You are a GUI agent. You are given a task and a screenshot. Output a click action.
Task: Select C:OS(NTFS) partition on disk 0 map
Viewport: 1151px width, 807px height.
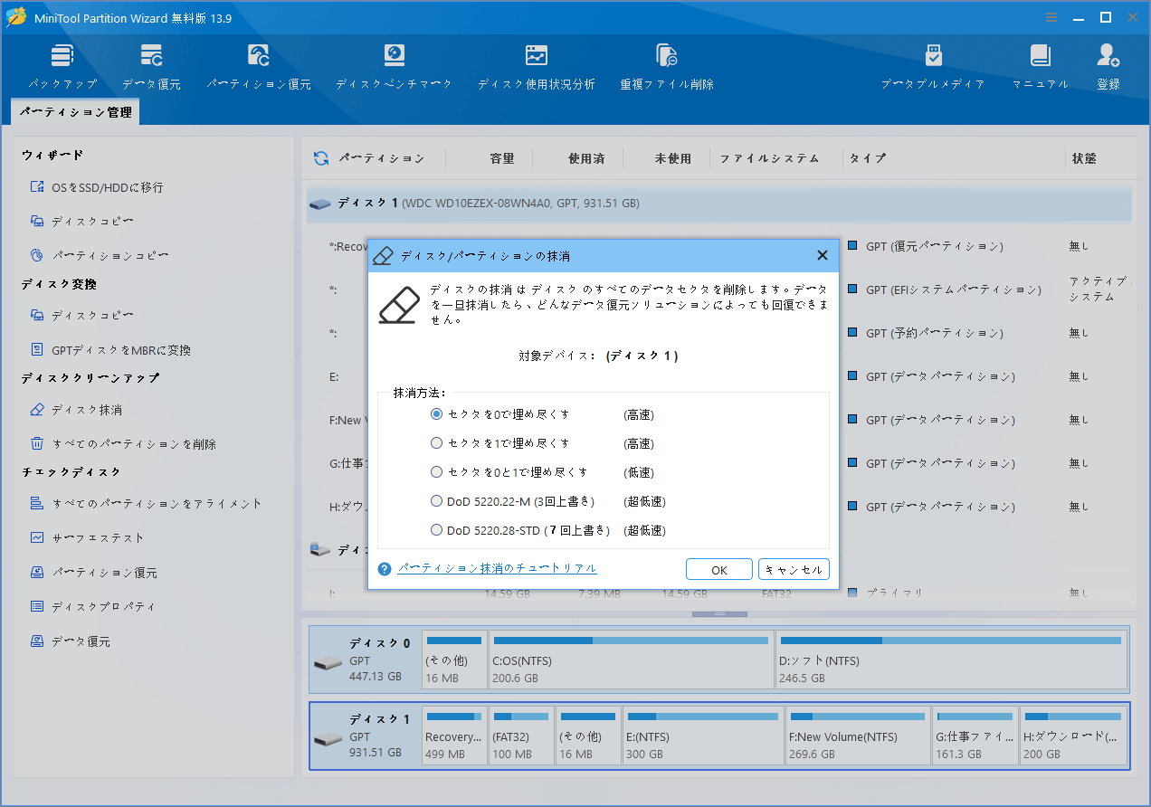coord(631,660)
